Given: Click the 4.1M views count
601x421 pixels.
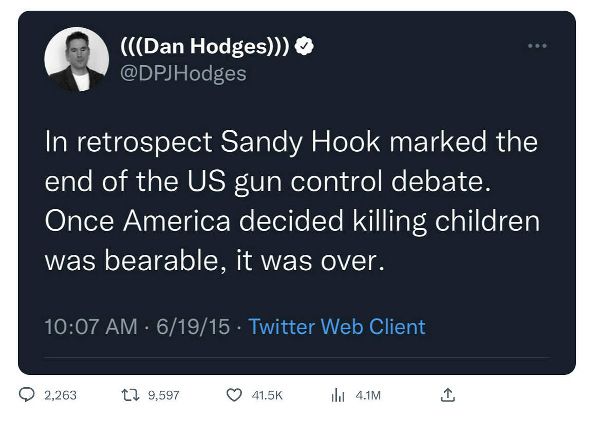Looking at the screenshot, I should pyautogui.click(x=368, y=395).
